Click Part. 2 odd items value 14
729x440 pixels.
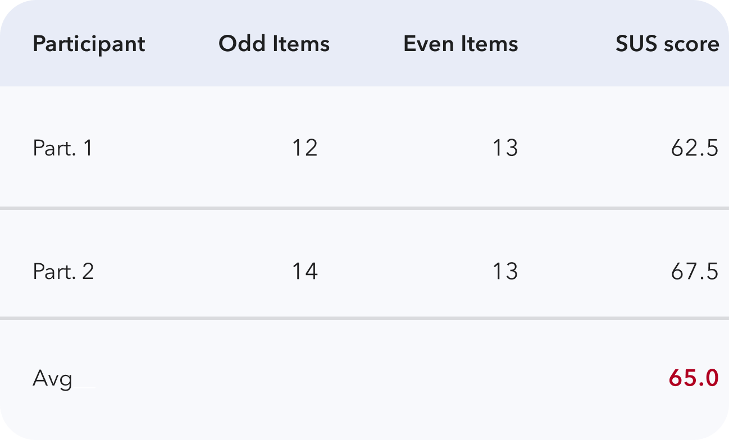pyautogui.click(x=305, y=272)
